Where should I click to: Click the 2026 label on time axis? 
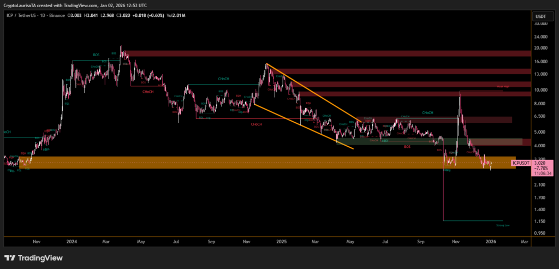(x=491, y=241)
